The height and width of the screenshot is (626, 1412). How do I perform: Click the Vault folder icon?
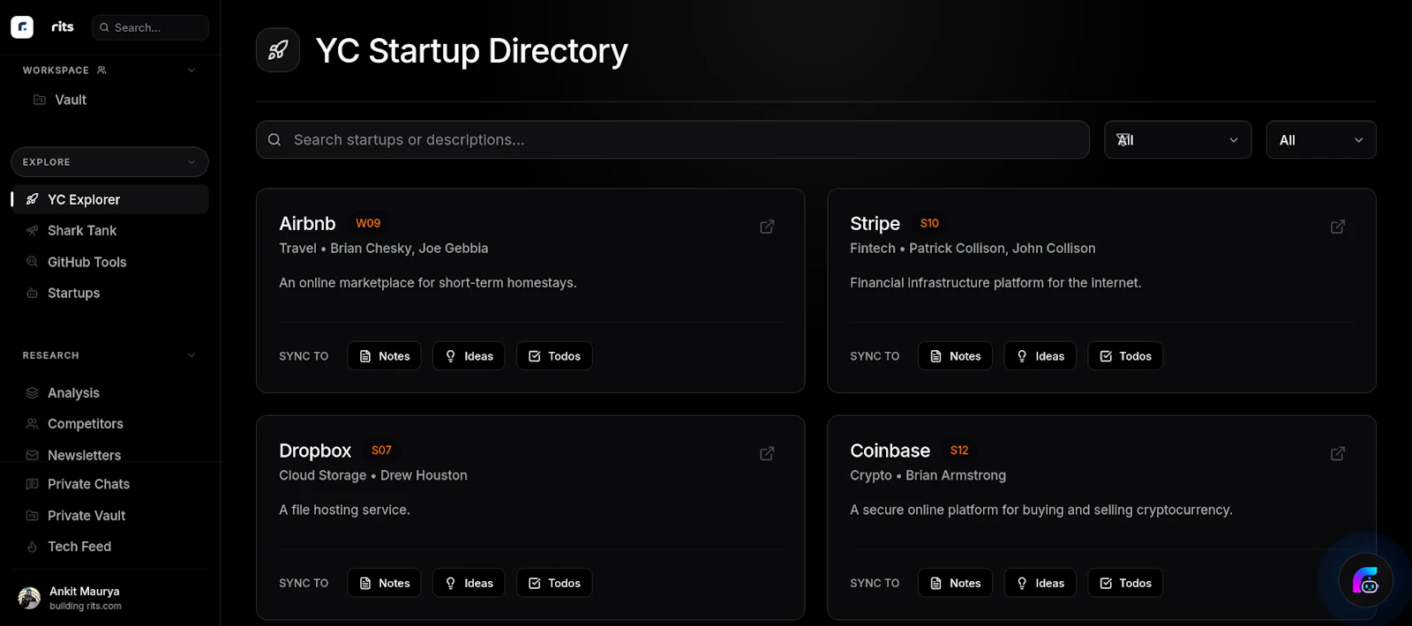click(39, 100)
